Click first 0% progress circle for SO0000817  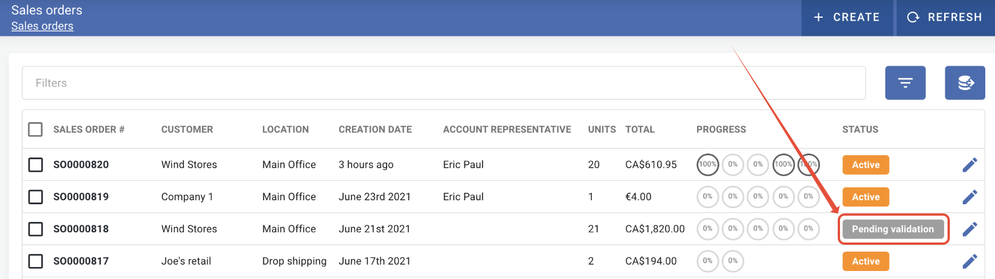707,261
